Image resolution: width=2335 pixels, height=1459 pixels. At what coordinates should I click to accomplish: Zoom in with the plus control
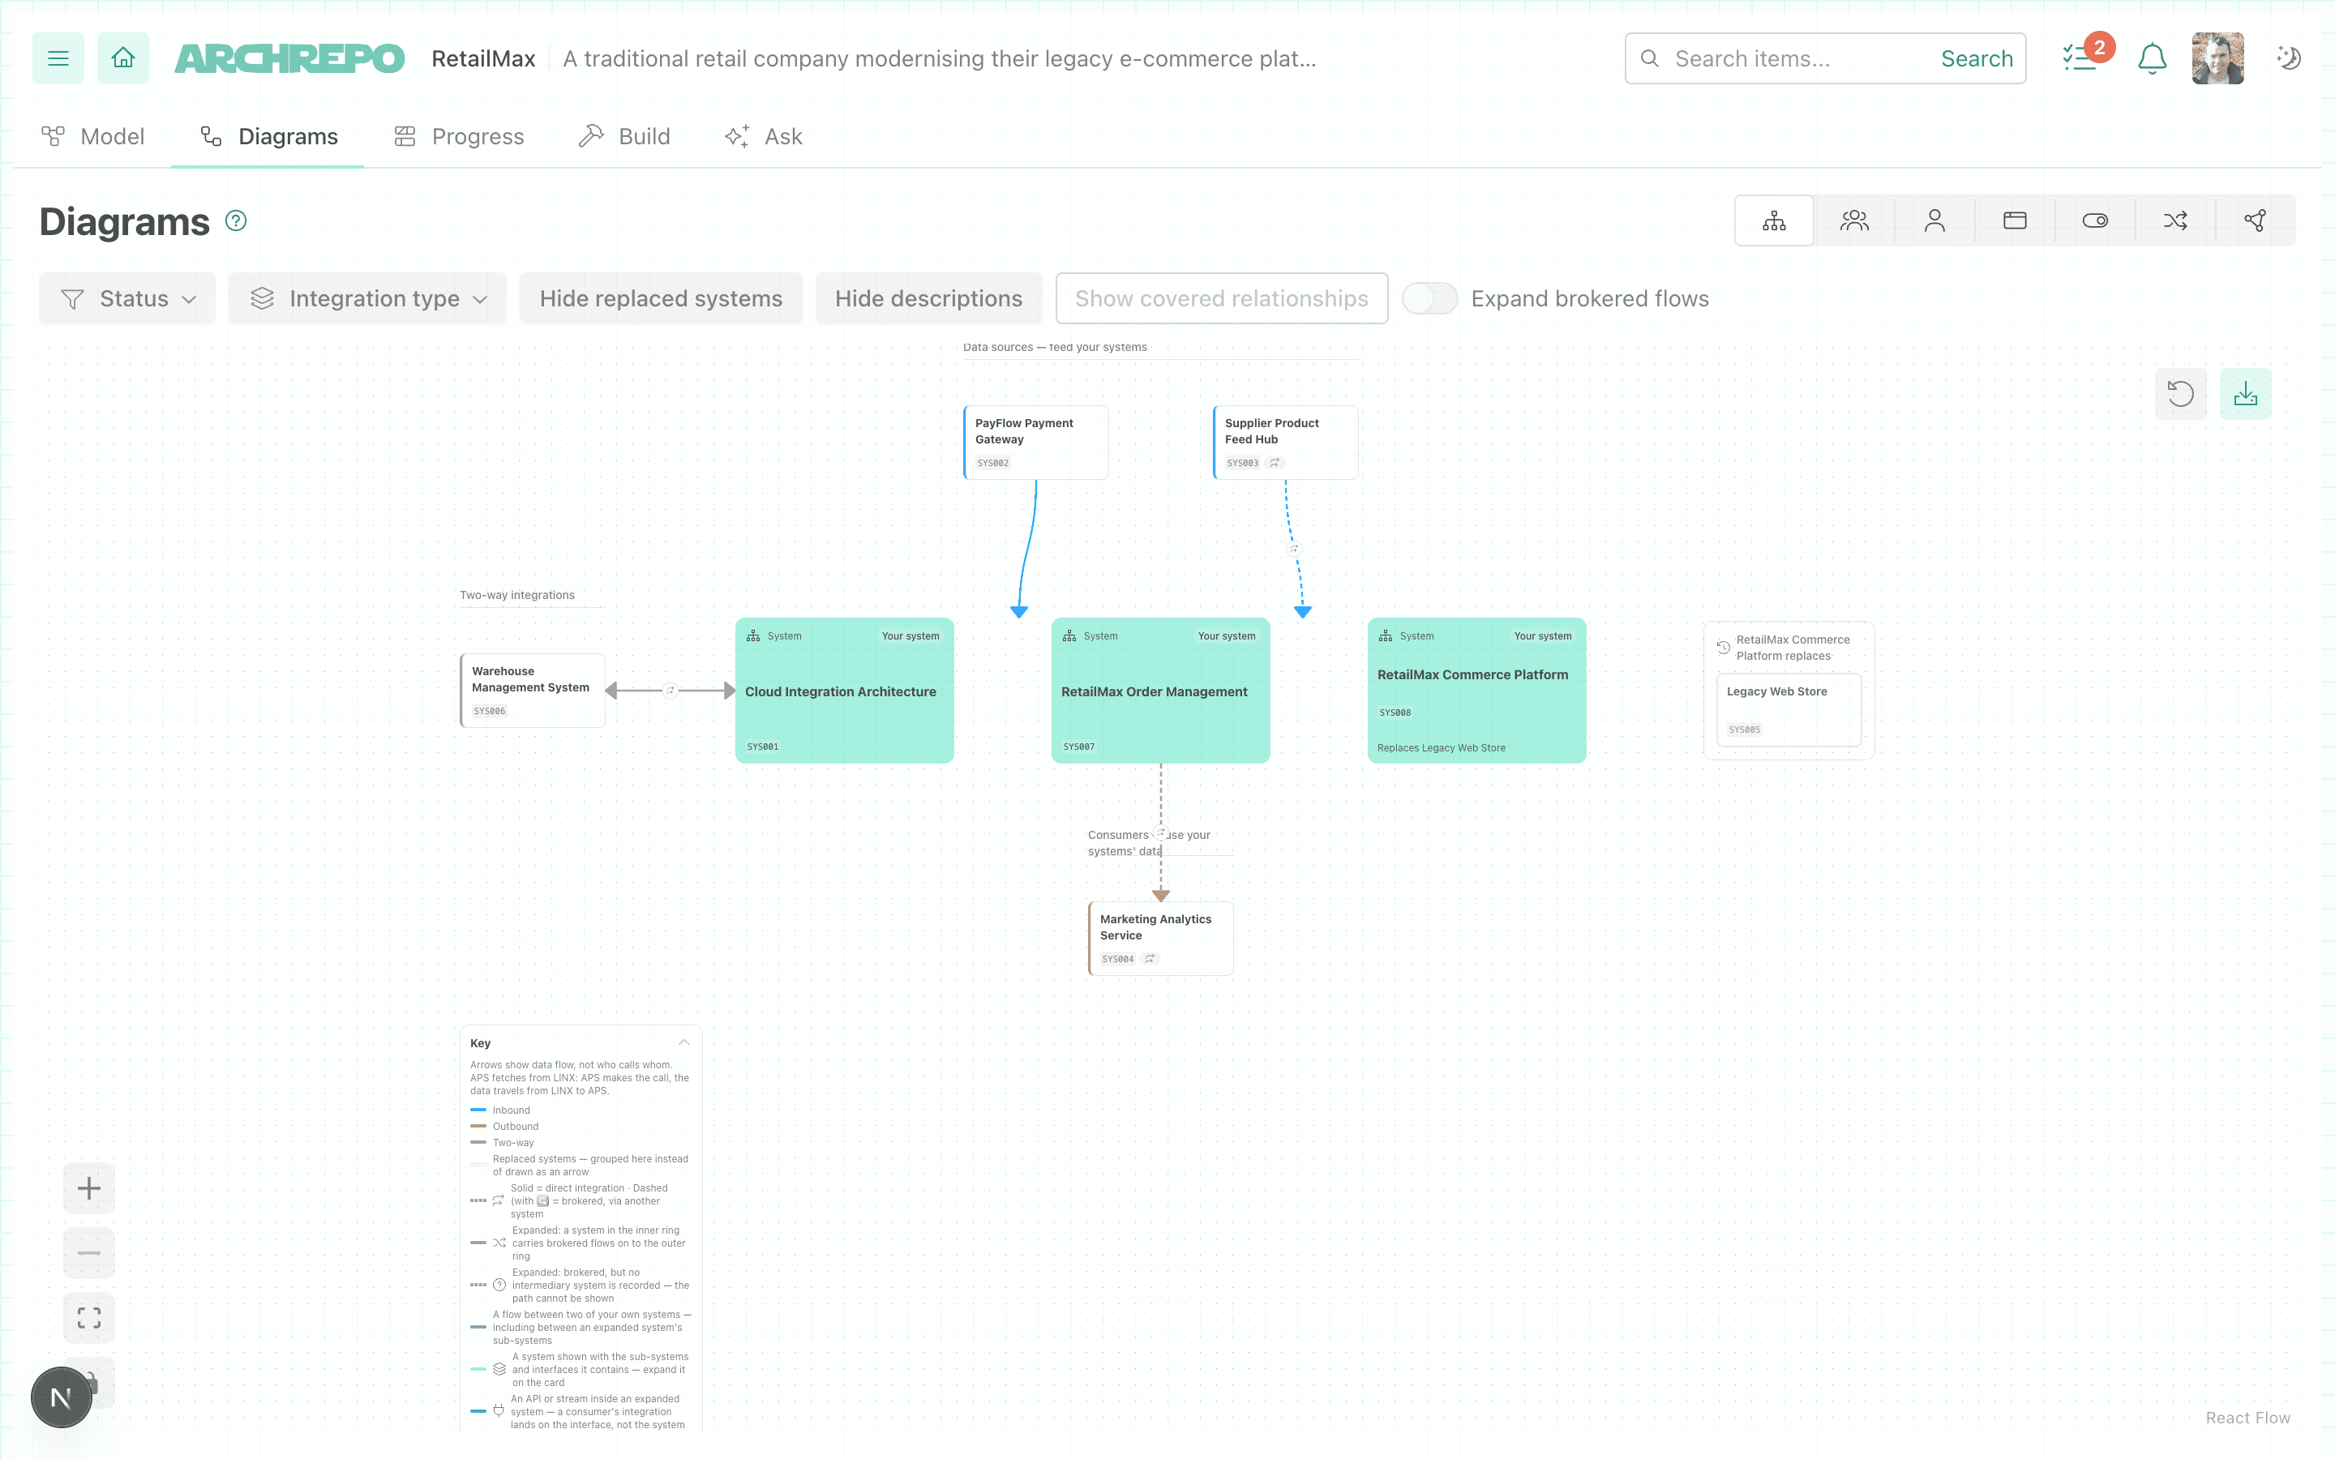[x=88, y=1187]
